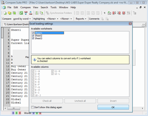This screenshot has width=148, height=116.
Task: Toggle the Sheet1 worksheet checkbox
Action: click(33, 33)
